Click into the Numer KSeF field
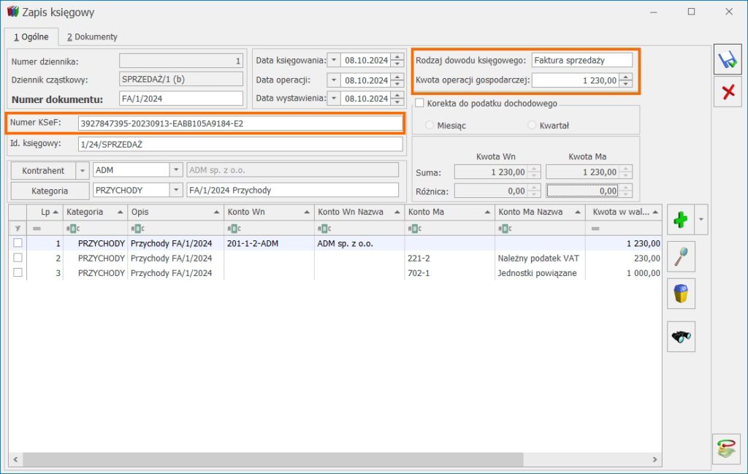 (x=240, y=123)
